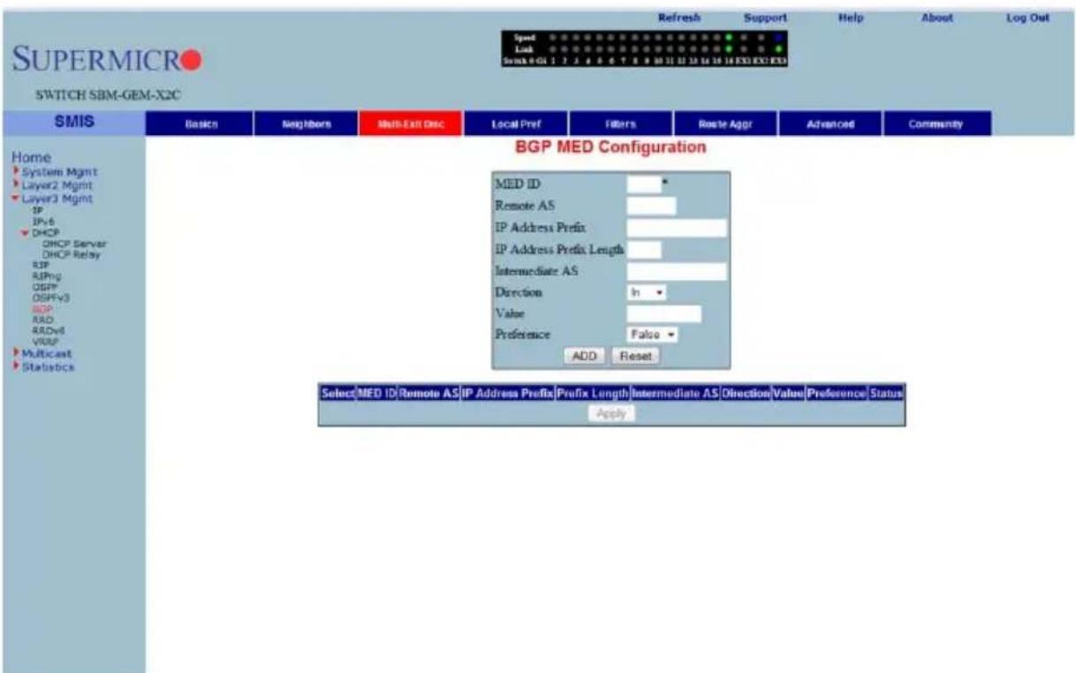
Task: Open DHCP Server in the sidebar
Action: pyautogui.click(x=75, y=245)
